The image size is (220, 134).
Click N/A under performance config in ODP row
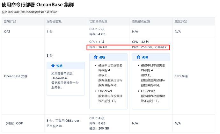tap(135, 123)
